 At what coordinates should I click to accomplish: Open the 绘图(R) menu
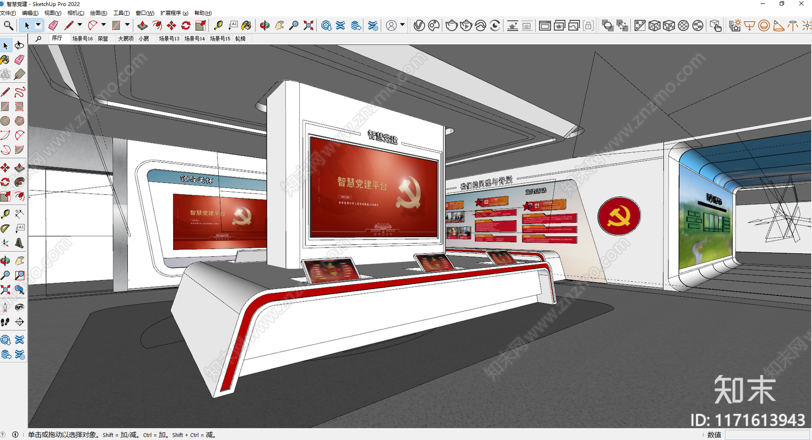click(98, 13)
